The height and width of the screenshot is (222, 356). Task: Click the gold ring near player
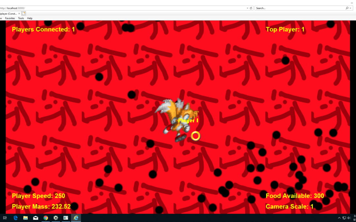(195, 136)
